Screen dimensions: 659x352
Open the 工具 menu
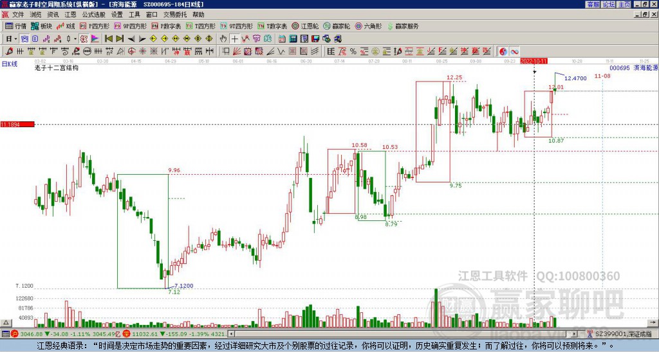tap(135, 15)
